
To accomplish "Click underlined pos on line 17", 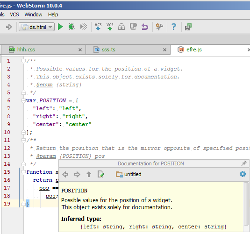I will [x=44, y=188].
